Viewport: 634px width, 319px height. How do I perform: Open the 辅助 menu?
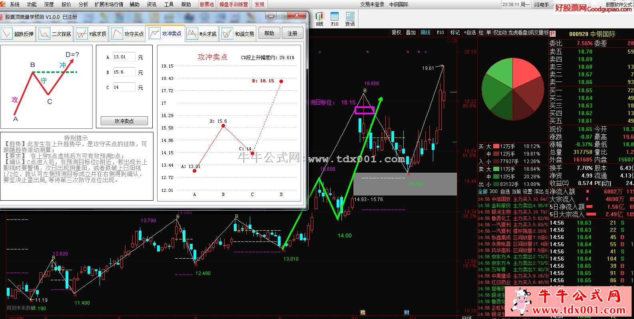click(134, 4)
